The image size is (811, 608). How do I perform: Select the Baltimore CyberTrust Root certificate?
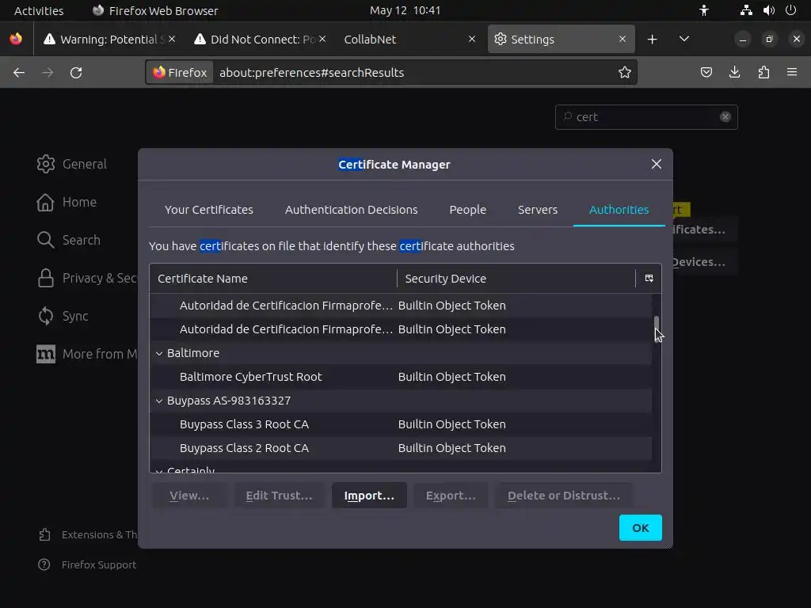click(x=400, y=377)
